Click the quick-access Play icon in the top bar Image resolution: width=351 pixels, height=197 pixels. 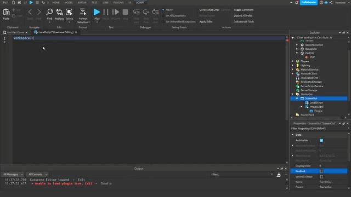[31, 2]
